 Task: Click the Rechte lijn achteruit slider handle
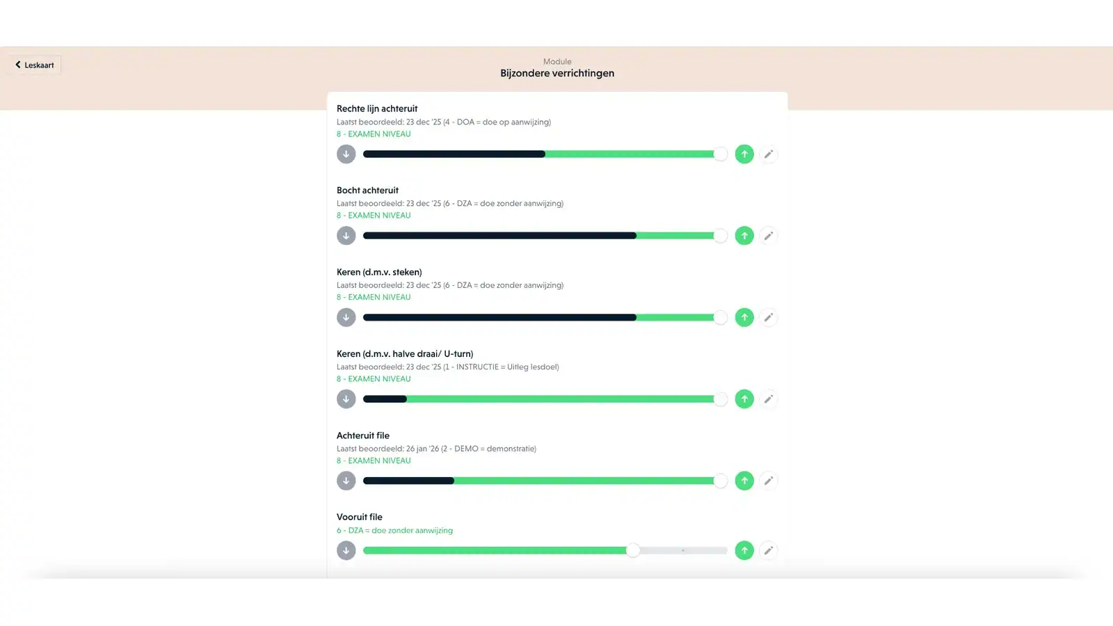click(720, 154)
